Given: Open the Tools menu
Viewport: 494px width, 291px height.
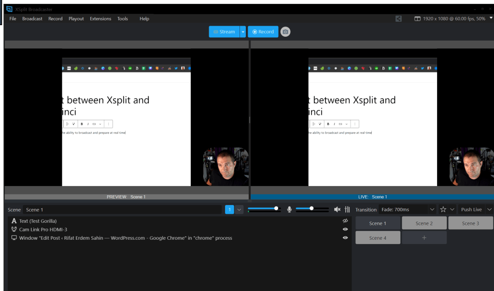Looking at the screenshot, I should pyautogui.click(x=123, y=18).
